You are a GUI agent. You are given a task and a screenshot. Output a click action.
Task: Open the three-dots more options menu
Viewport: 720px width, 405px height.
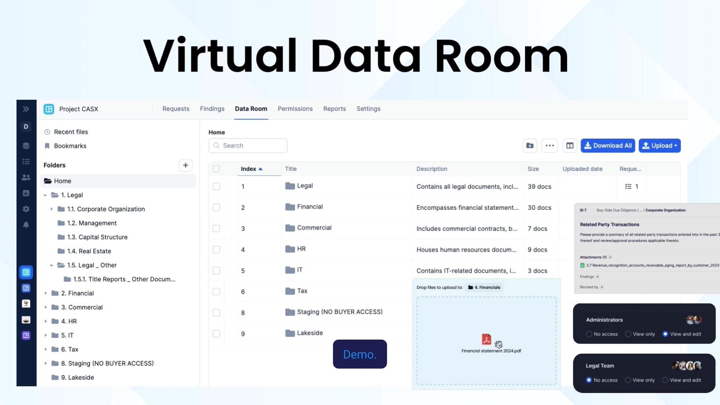pyautogui.click(x=550, y=145)
